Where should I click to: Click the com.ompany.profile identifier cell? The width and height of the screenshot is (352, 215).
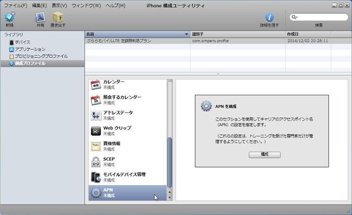[210, 41]
